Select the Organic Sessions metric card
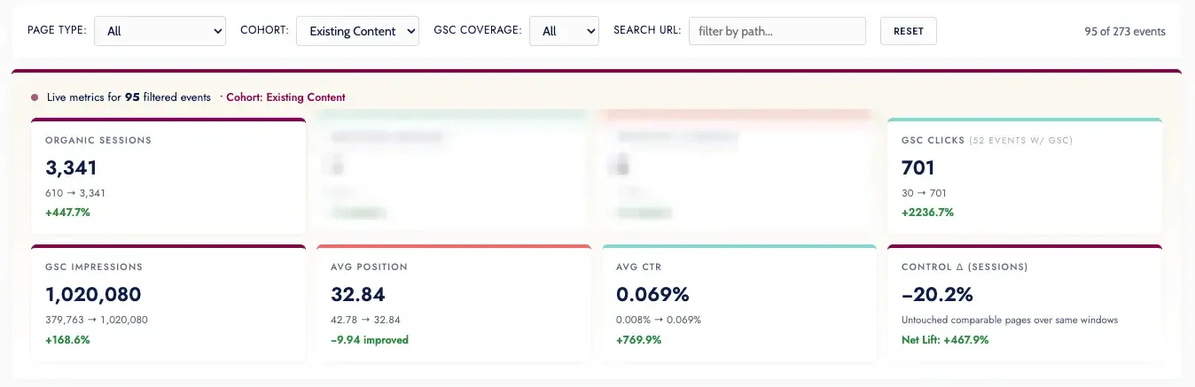Image resolution: width=1195 pixels, height=387 pixels. pyautogui.click(x=168, y=176)
